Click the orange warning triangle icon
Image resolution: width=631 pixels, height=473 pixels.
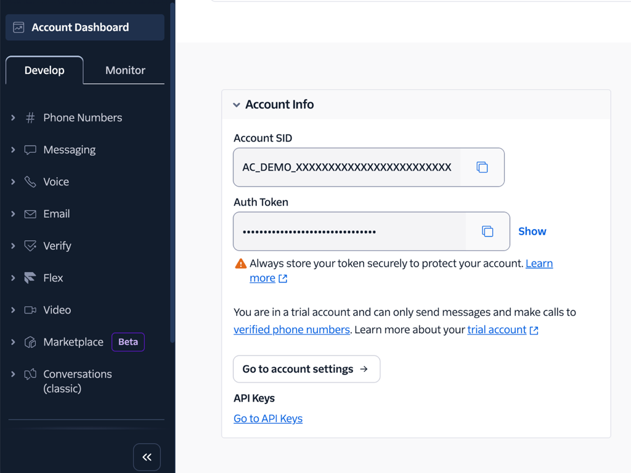241,264
